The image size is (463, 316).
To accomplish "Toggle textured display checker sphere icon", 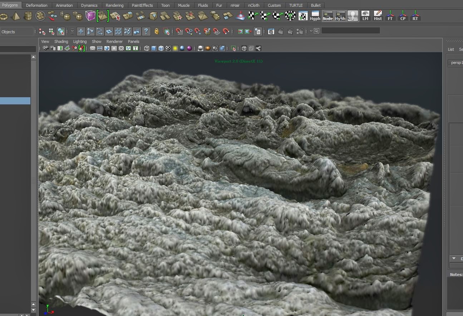I will (168, 48).
